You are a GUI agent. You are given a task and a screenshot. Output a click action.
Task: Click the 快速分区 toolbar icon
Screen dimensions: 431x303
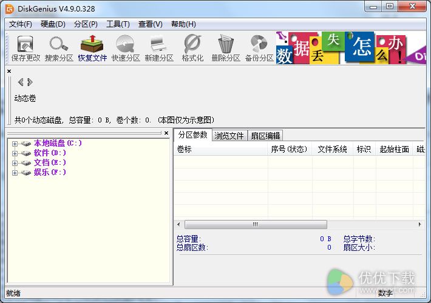click(x=126, y=48)
